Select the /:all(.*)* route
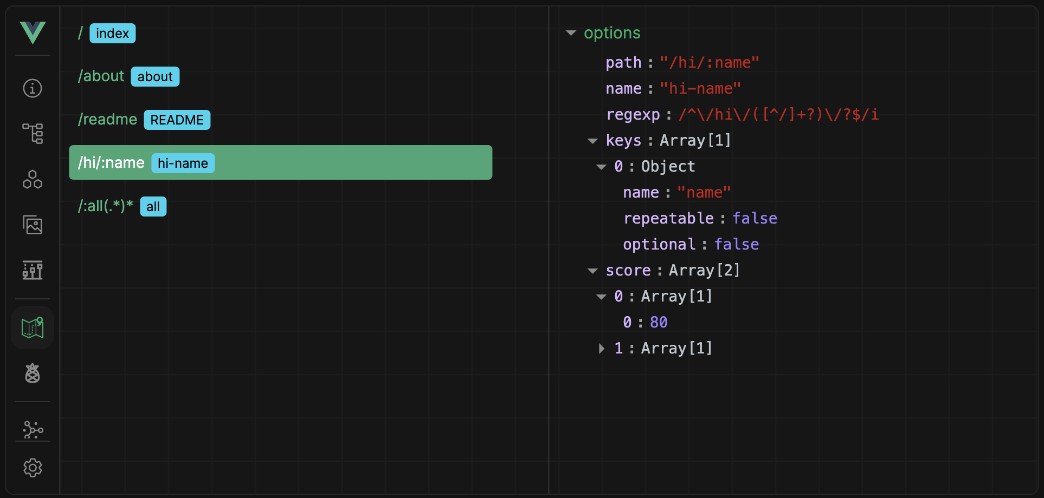The image size is (1044, 498). pyautogui.click(x=280, y=206)
